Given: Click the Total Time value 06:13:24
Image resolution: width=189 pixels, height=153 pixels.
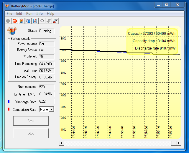Looking at the screenshot, I should pyautogui.click(x=47, y=71).
